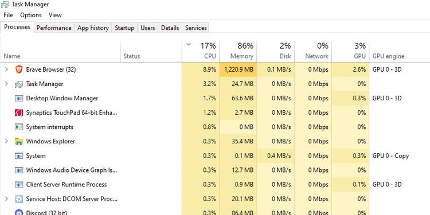The image size is (430, 215).
Task: Expand the Brave Browser process group
Action: [x=6, y=69]
